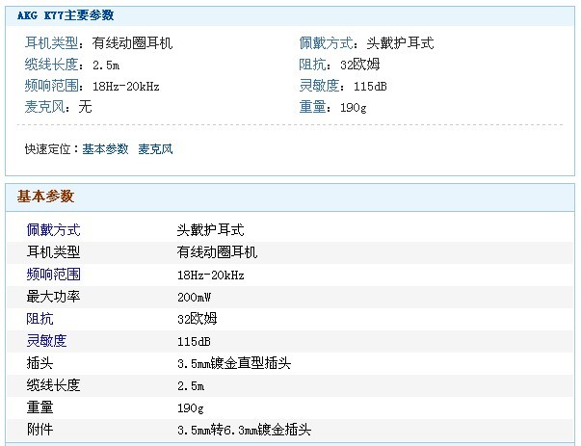Select 重量 label in the 基本参数 table
The width and height of the screenshot is (581, 446).
[x=40, y=407]
